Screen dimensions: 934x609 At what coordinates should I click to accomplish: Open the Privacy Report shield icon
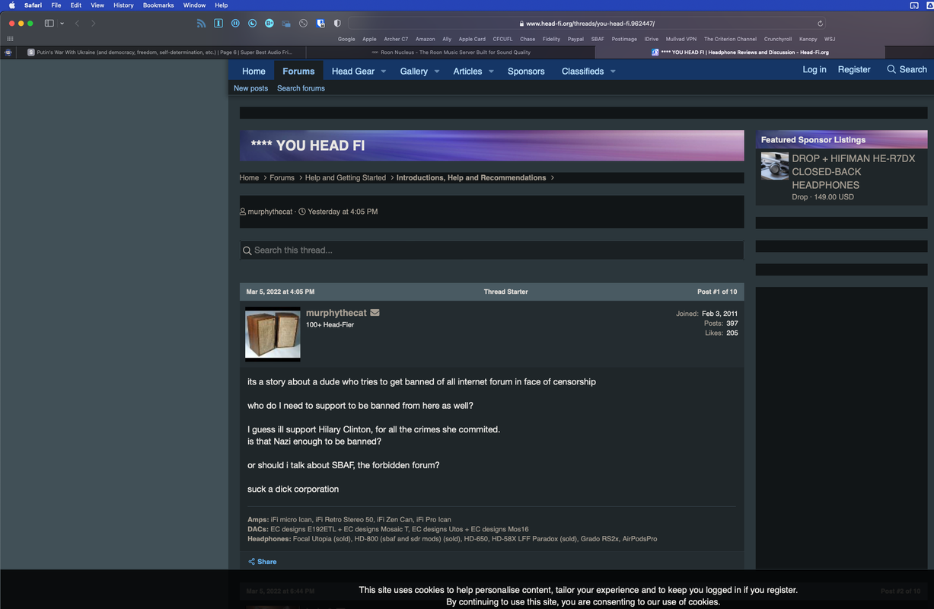(337, 24)
